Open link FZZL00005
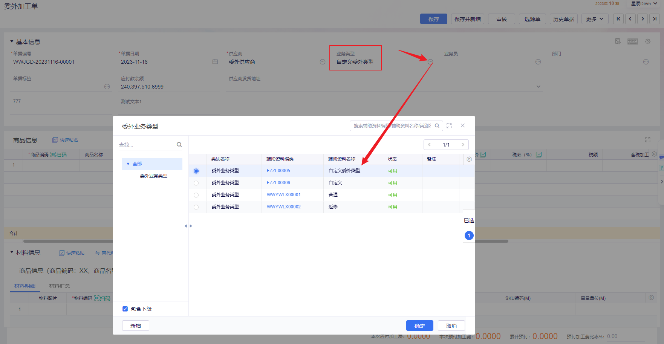The height and width of the screenshot is (344, 664). [278, 171]
